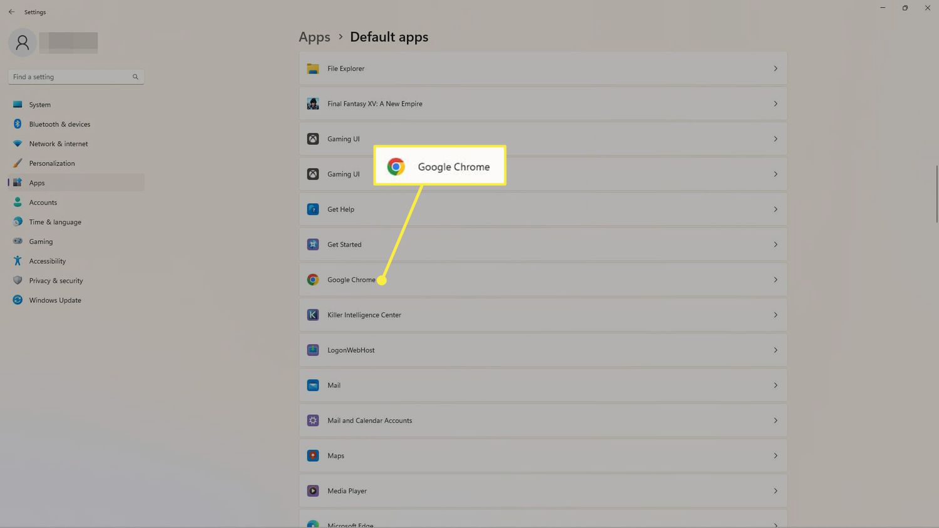The width and height of the screenshot is (939, 528).
Task: Click the Killer Intelligence Center icon
Action: [313, 315]
